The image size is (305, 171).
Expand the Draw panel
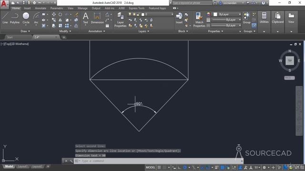[25, 31]
